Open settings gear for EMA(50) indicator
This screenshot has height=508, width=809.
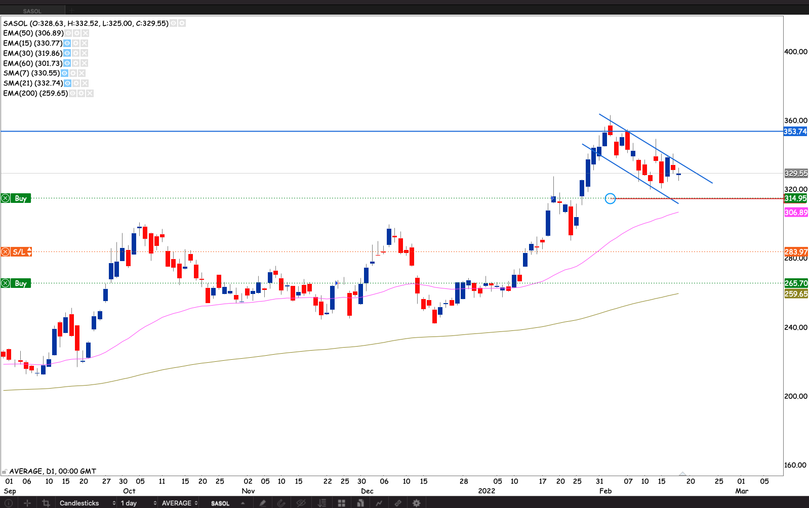click(x=76, y=33)
